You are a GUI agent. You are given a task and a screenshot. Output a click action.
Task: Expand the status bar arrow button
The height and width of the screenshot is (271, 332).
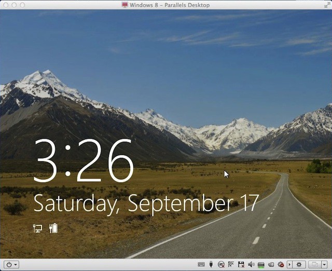(x=289, y=264)
